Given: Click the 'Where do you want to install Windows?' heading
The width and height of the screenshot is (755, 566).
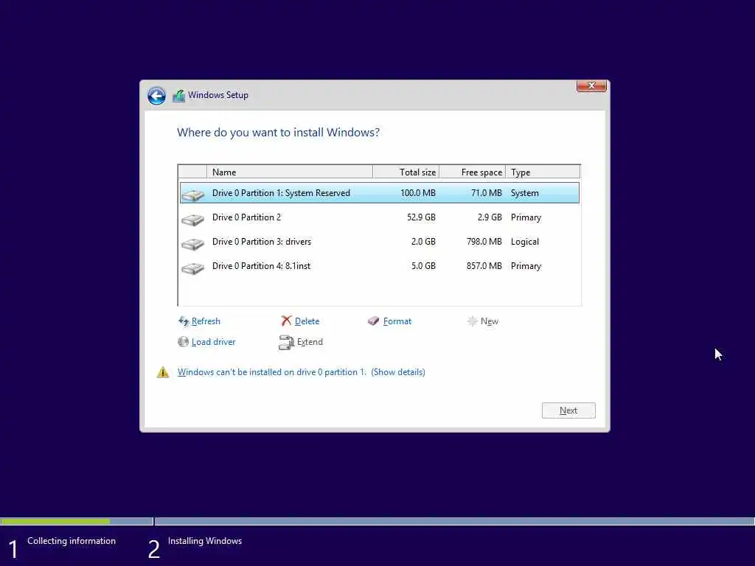Looking at the screenshot, I should (278, 133).
